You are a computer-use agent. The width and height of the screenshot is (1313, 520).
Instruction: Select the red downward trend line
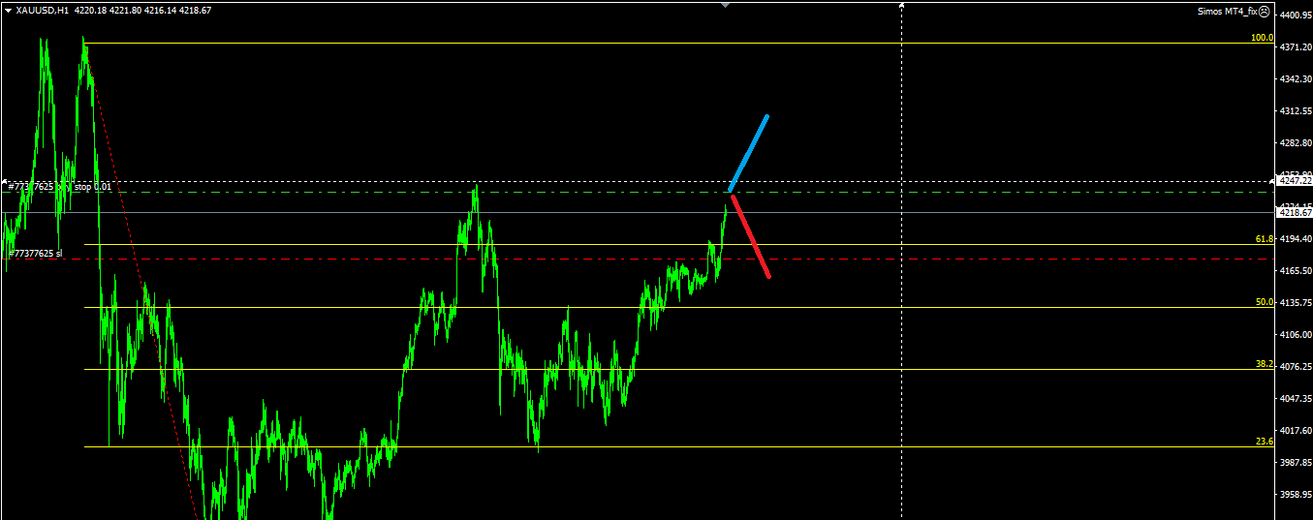751,237
